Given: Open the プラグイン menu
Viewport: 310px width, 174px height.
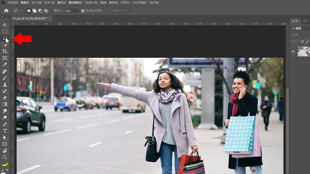Looking at the screenshot, I should point(125,3).
